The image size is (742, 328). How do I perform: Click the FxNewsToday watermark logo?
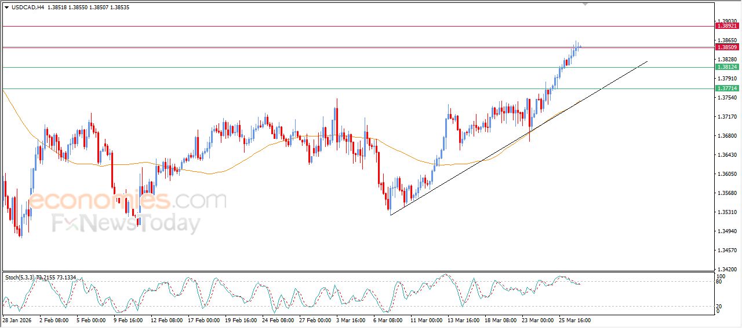126,223
